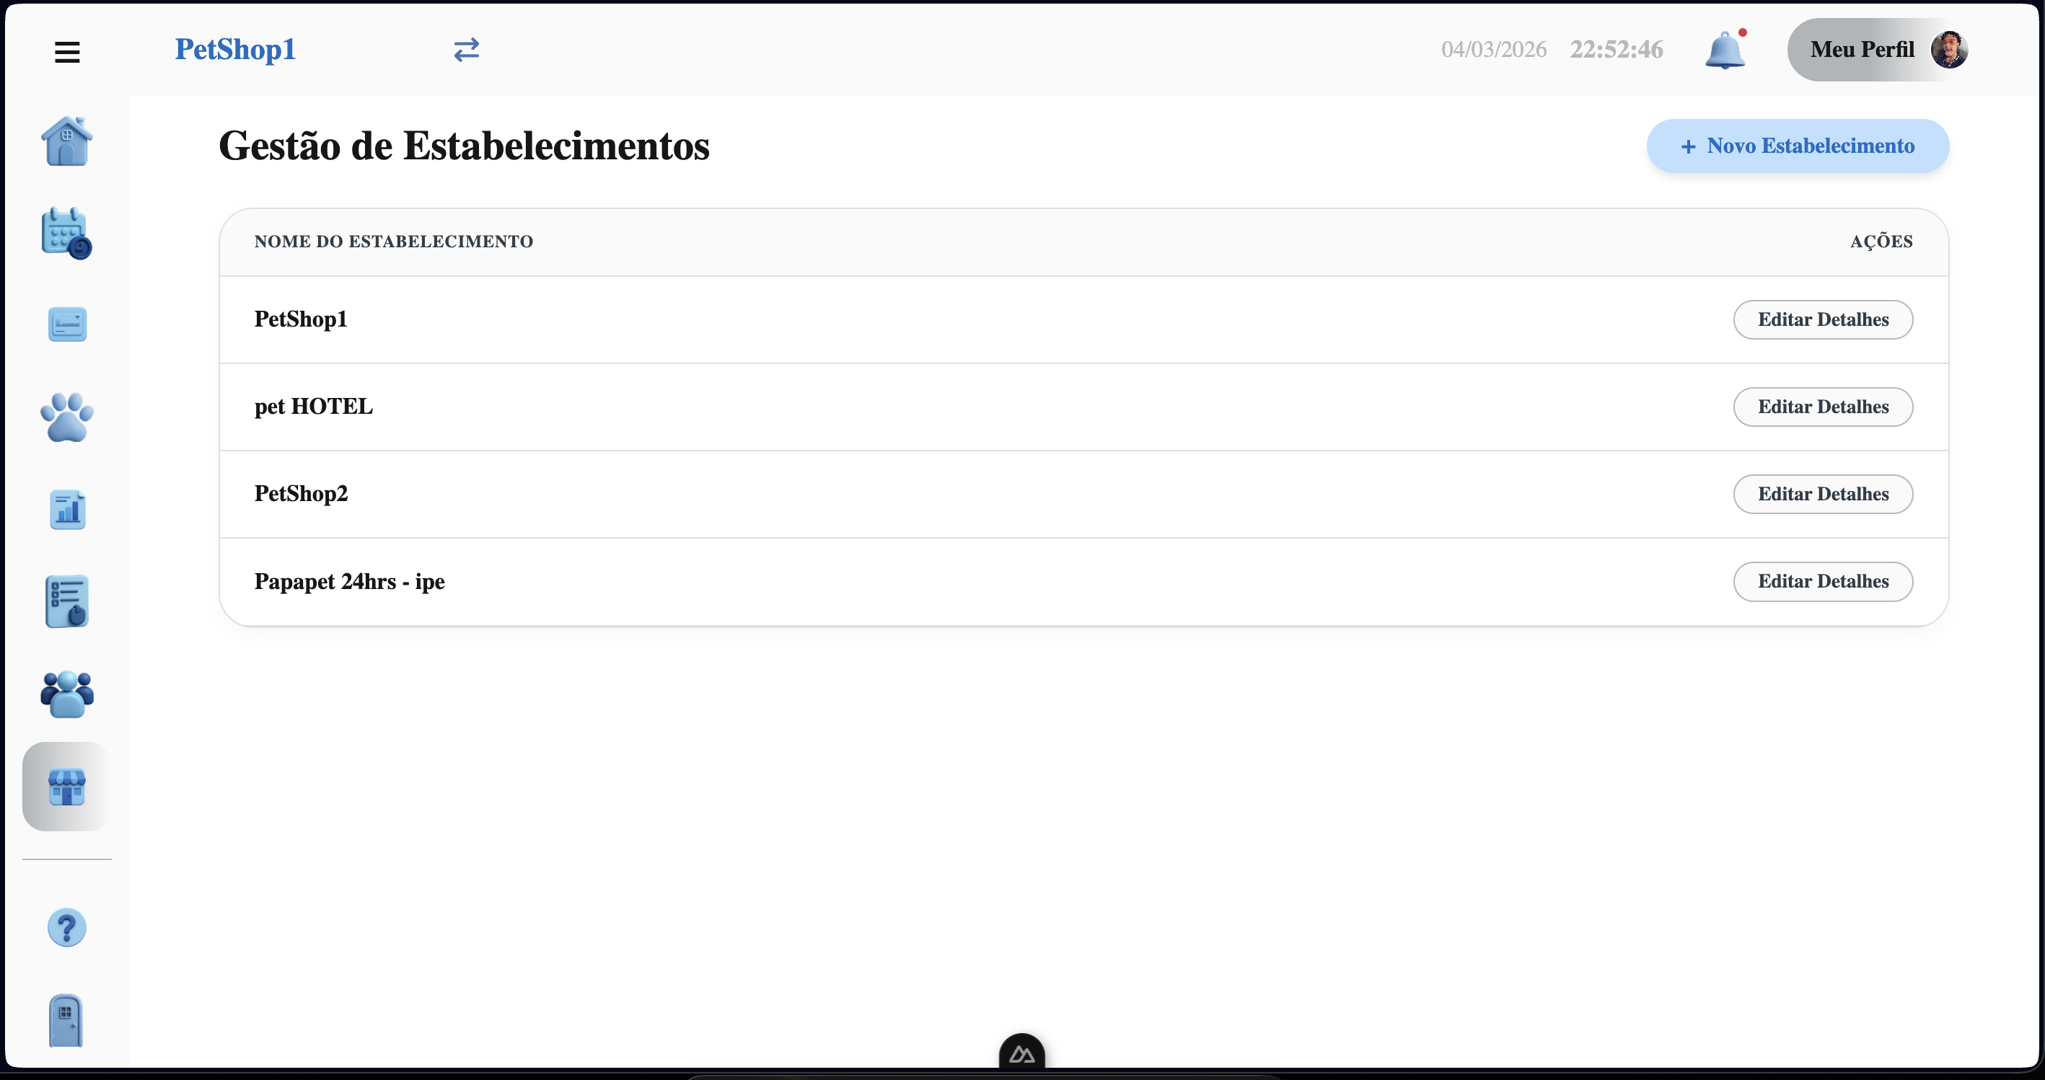Click Editar Detalhes for pet HOTEL

coord(1823,407)
